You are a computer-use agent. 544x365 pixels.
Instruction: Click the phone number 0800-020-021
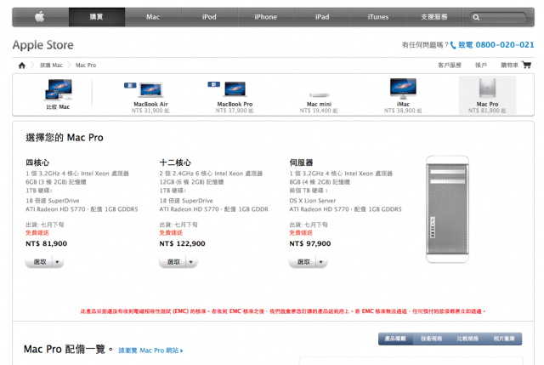pos(505,45)
